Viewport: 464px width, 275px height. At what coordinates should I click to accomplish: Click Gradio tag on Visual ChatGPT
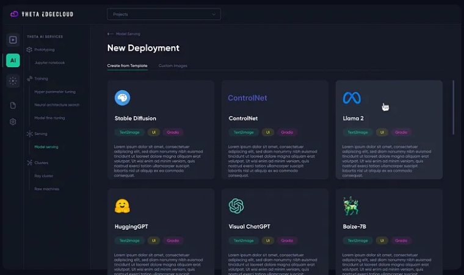287,240
